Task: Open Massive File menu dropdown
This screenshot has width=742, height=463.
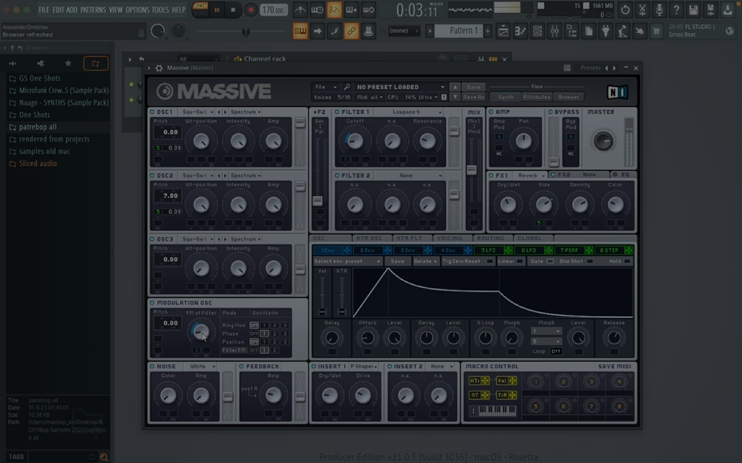Action: tap(325, 87)
